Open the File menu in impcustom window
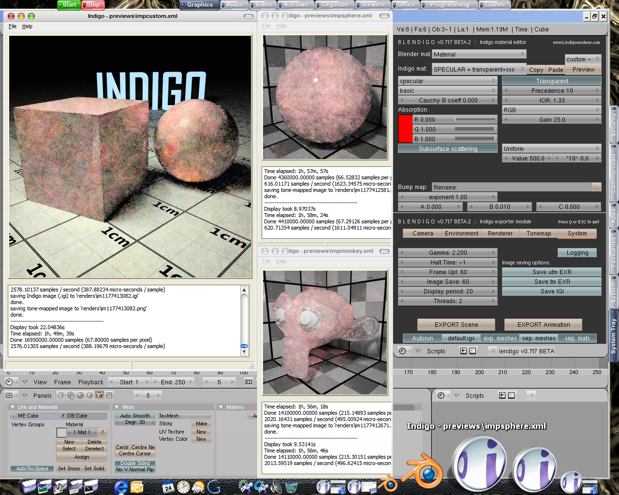This screenshot has height=495, width=619. [x=13, y=26]
